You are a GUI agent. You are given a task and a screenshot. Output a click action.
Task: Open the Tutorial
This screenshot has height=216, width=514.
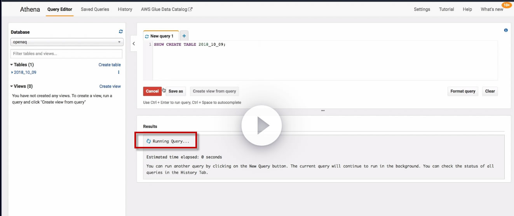click(446, 9)
